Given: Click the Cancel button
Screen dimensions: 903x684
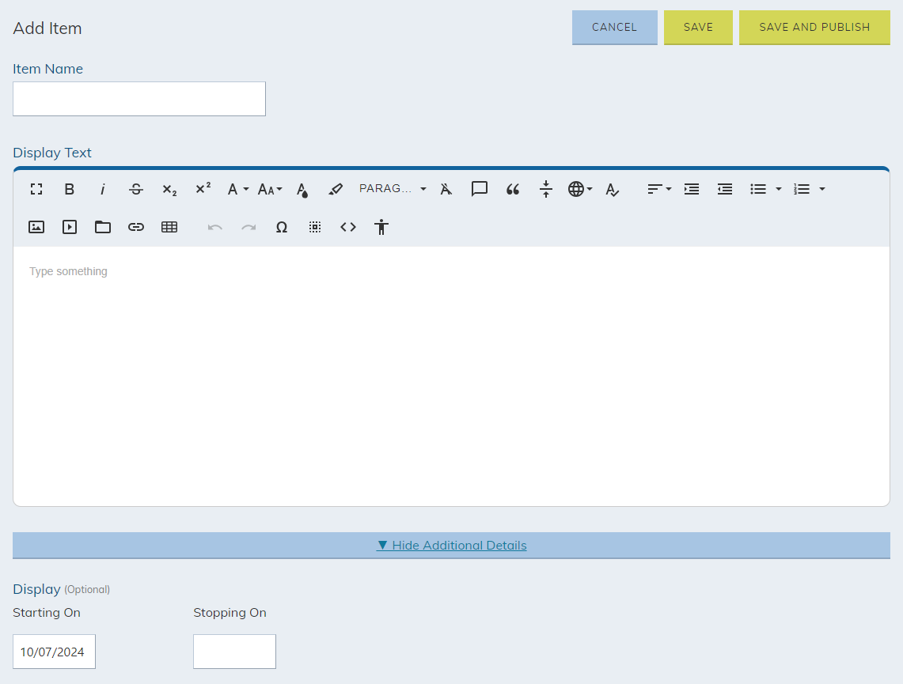Looking at the screenshot, I should (614, 27).
